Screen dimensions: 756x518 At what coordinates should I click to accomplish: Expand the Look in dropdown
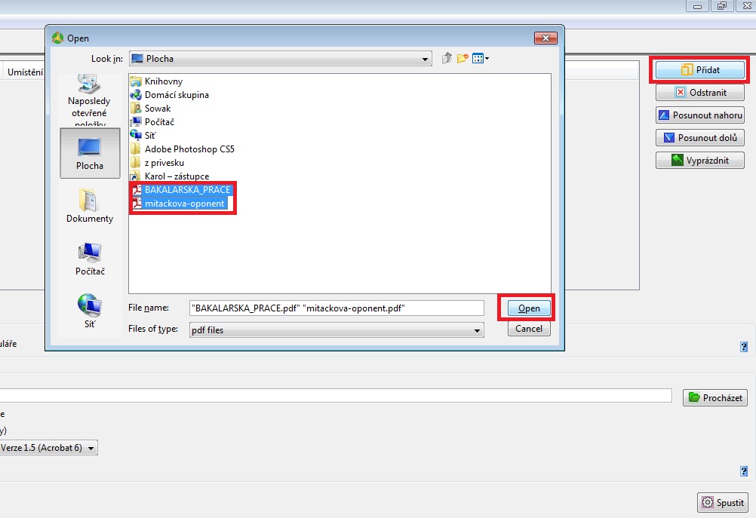(x=425, y=59)
